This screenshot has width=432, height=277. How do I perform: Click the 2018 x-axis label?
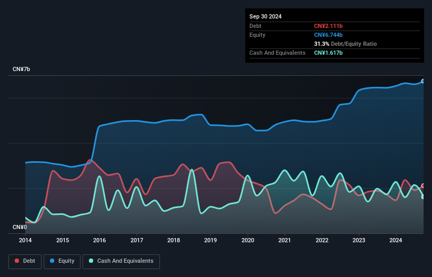(x=174, y=240)
